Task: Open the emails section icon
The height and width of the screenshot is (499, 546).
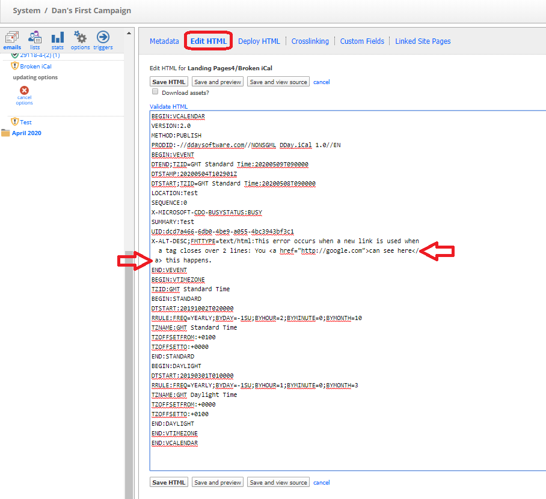Action: click(x=12, y=37)
